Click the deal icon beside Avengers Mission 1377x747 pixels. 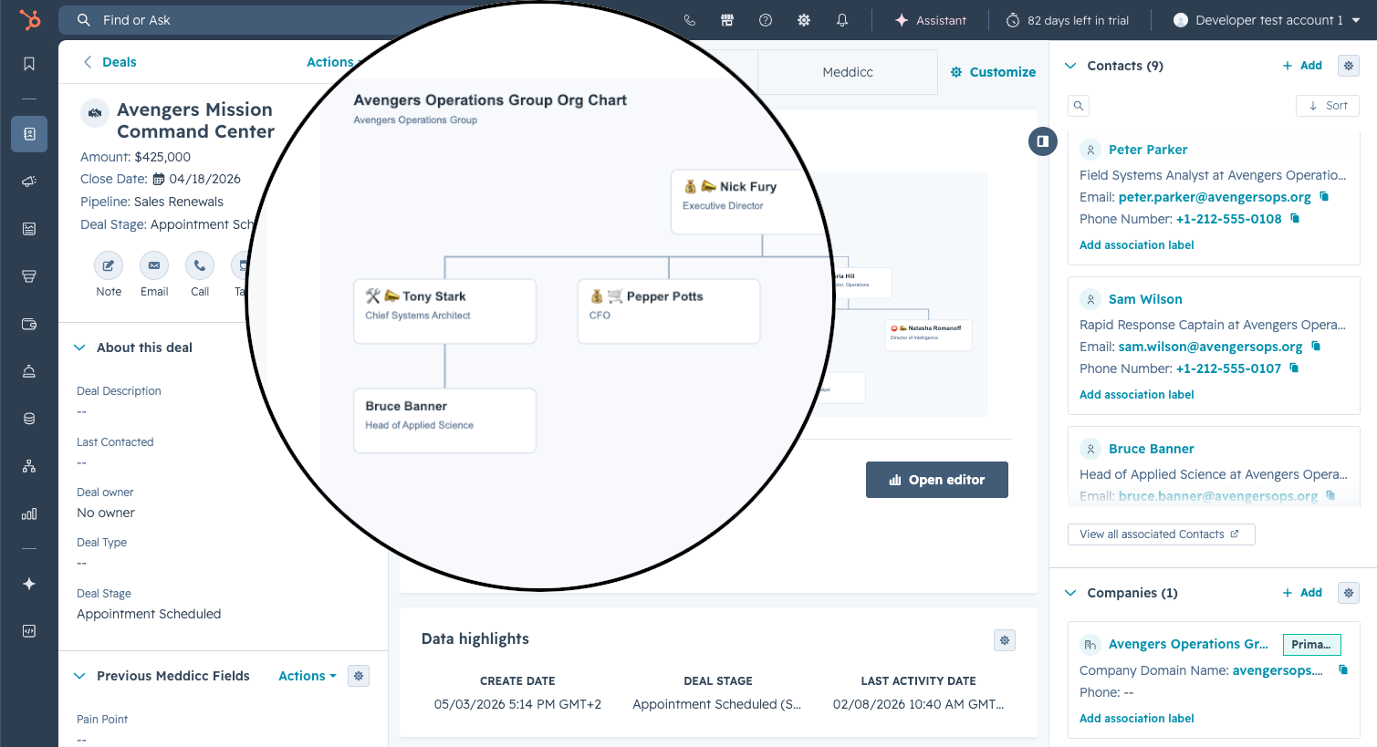coord(95,113)
